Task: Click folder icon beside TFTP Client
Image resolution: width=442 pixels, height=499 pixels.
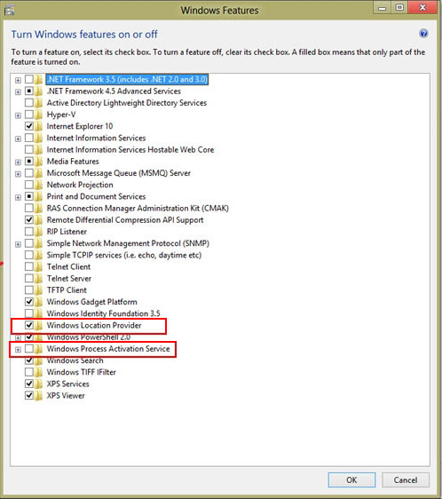Action: 38,290
